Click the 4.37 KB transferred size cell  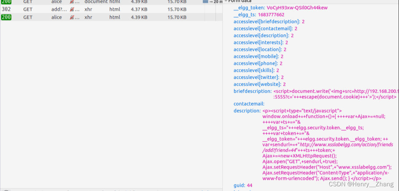(139, 10)
